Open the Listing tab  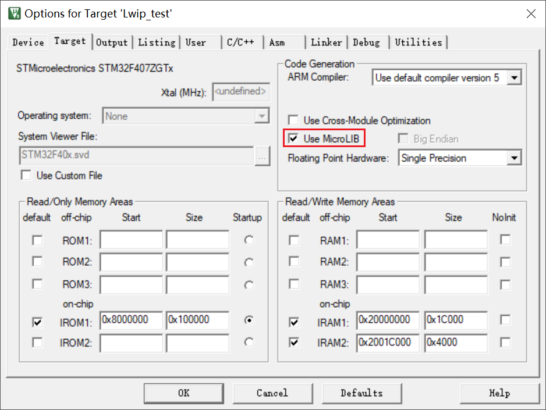[x=157, y=42]
